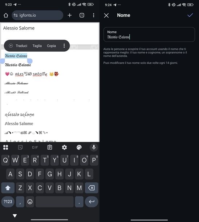Image resolution: width=199 pixels, height=222 pixels.
Task: Choose Copia in the selection menu
Action: pos(52,46)
